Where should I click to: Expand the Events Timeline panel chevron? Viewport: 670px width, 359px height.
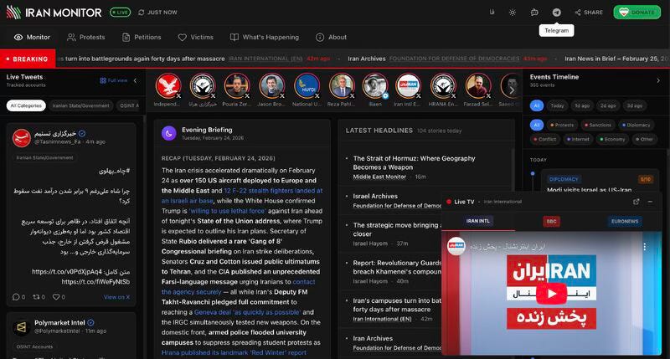[x=658, y=80]
